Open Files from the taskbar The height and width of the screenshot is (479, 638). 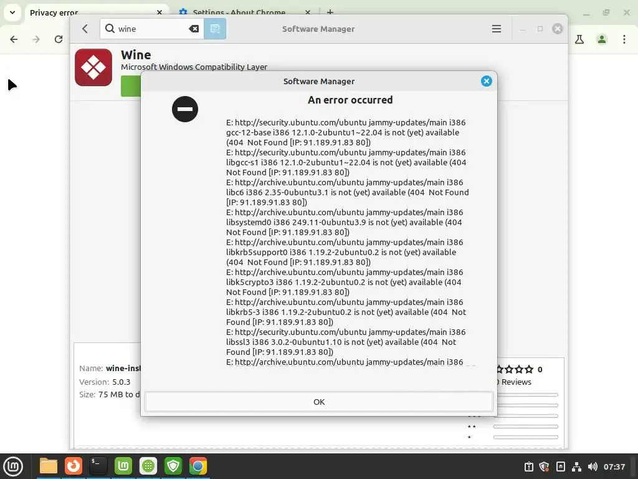point(49,467)
